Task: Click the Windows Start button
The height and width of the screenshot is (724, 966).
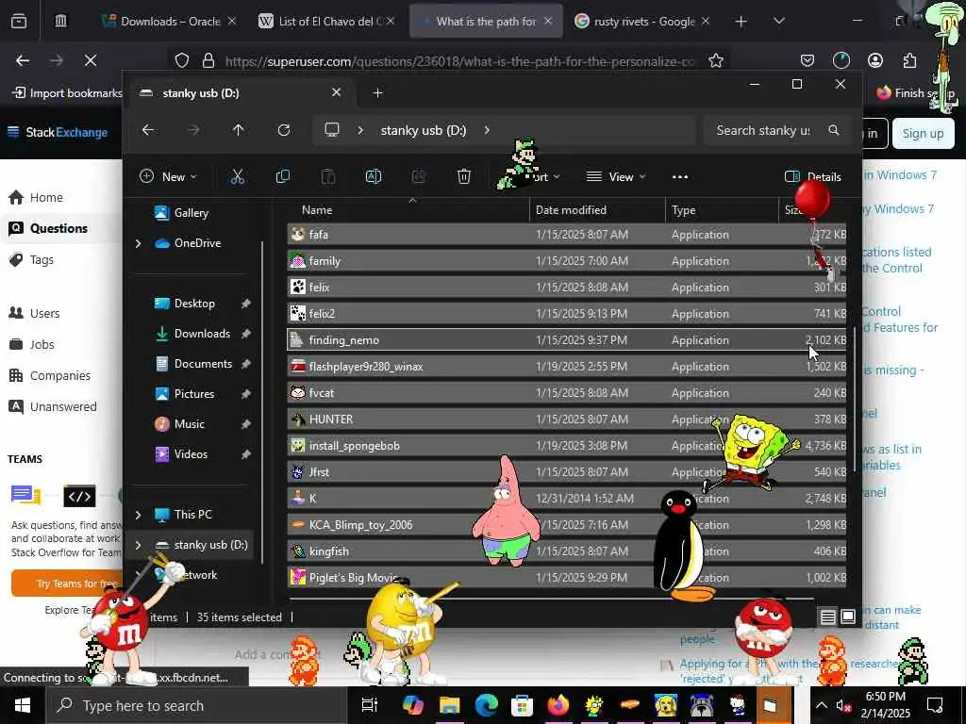Action: click(x=23, y=705)
